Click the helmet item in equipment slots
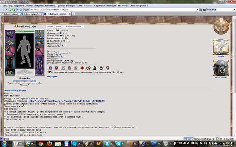236x147 pixels. pos(10,34)
